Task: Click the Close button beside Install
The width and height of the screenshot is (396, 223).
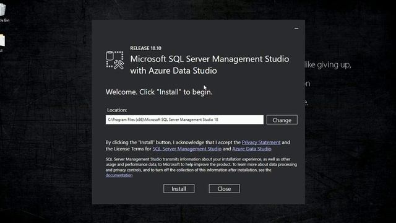Action: click(224, 188)
